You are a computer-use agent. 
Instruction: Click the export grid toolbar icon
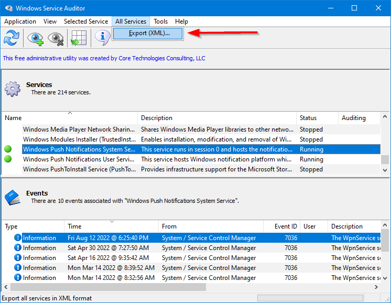click(x=79, y=38)
